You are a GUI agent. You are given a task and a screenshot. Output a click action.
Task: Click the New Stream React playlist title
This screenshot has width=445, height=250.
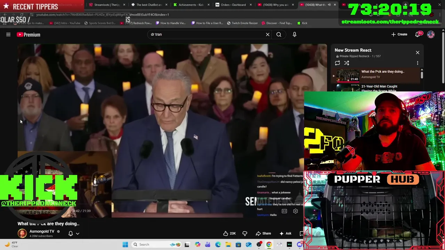353,50
